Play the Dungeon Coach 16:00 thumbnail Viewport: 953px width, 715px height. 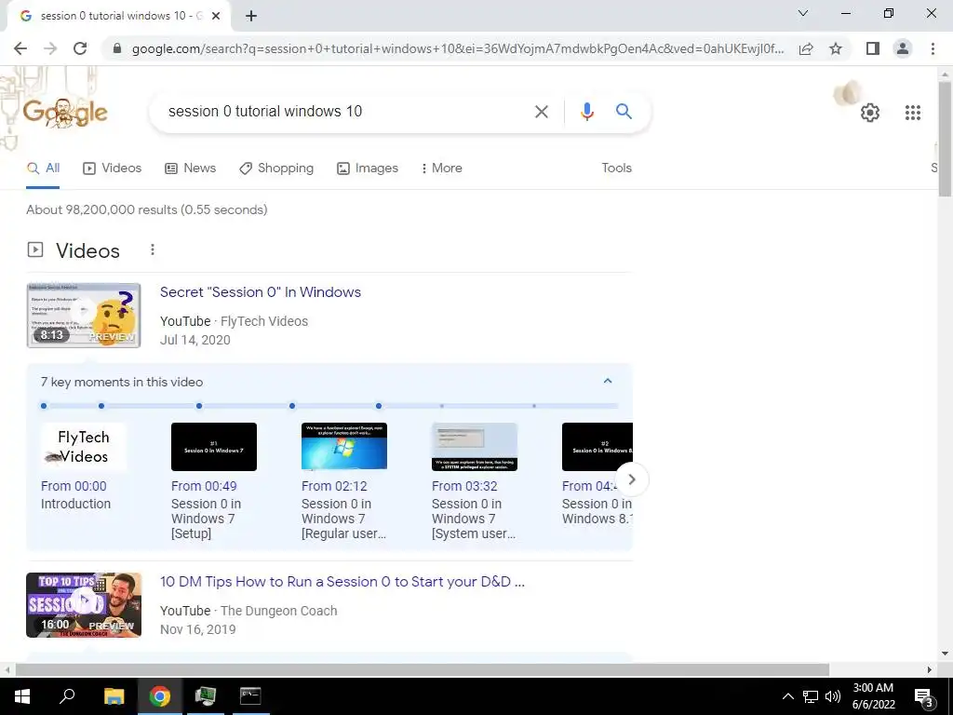point(84,605)
